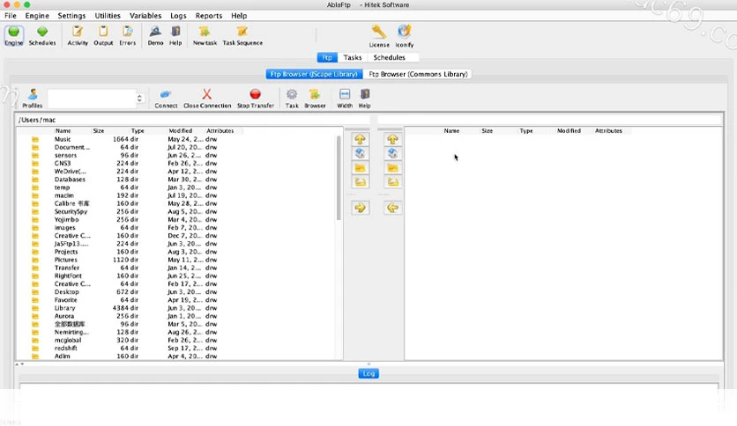737x426 pixels.
Task: Click the Browser icon
Action: [x=315, y=99]
